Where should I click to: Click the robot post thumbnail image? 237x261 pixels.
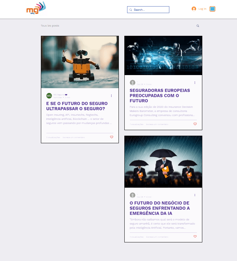click(x=80, y=62)
